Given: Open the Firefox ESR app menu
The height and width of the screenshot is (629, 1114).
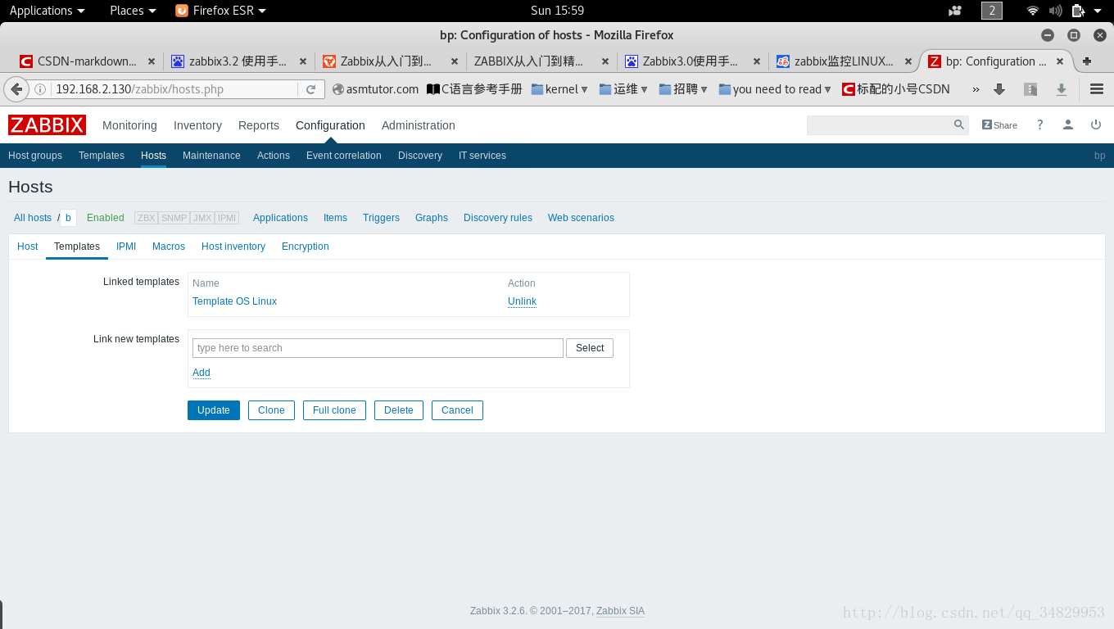Looking at the screenshot, I should [x=221, y=11].
